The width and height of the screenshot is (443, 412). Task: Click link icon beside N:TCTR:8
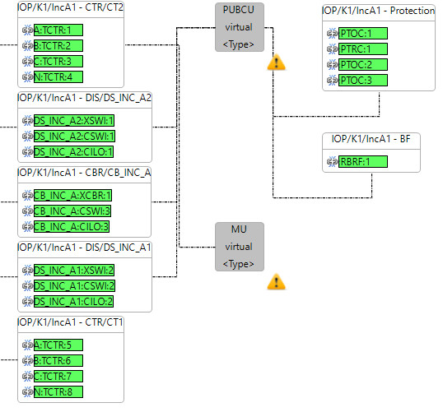[x=27, y=391]
